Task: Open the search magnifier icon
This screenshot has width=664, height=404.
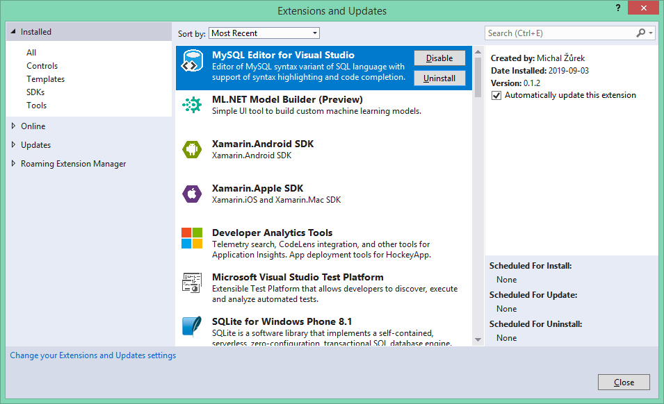Action: click(x=641, y=33)
